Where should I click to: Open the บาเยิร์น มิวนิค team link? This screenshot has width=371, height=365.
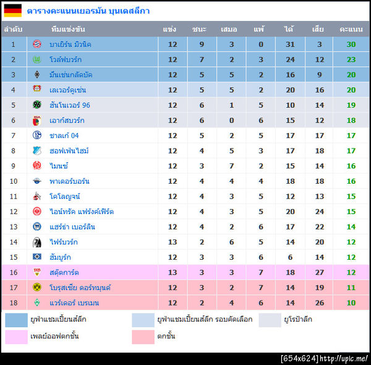tap(70, 45)
